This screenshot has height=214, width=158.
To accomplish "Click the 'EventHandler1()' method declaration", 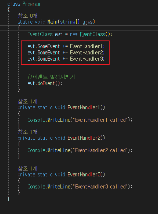I will [86, 108].
